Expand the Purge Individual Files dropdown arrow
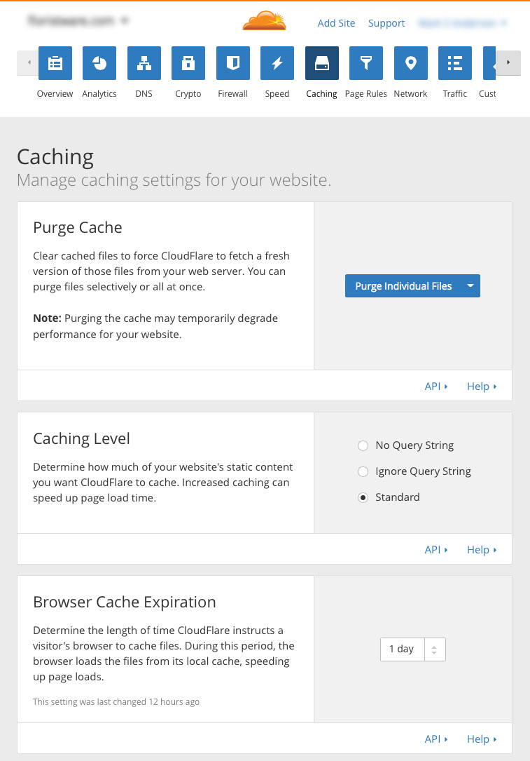The width and height of the screenshot is (530, 761). tap(470, 286)
